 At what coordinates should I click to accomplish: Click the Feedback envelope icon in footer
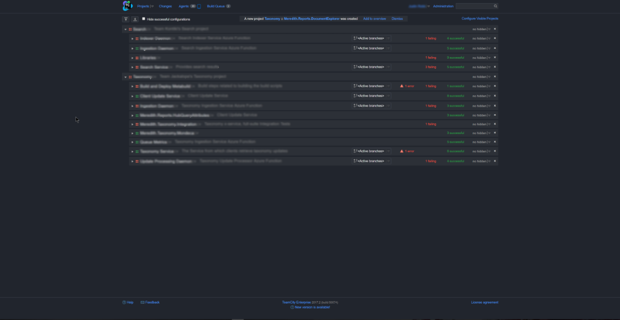(x=142, y=302)
